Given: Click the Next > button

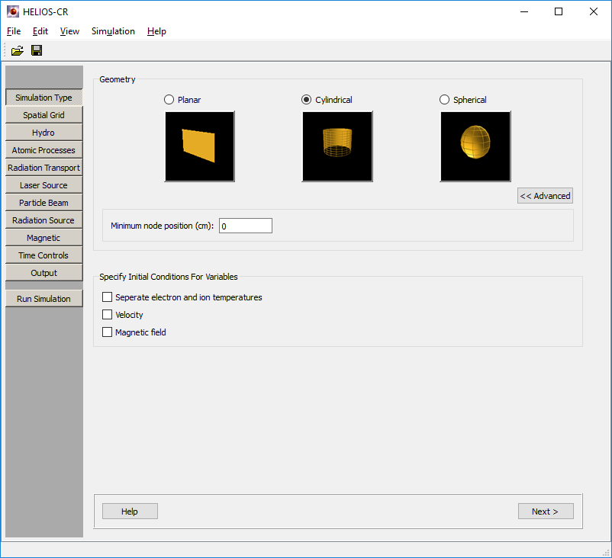Looking at the screenshot, I should point(545,511).
